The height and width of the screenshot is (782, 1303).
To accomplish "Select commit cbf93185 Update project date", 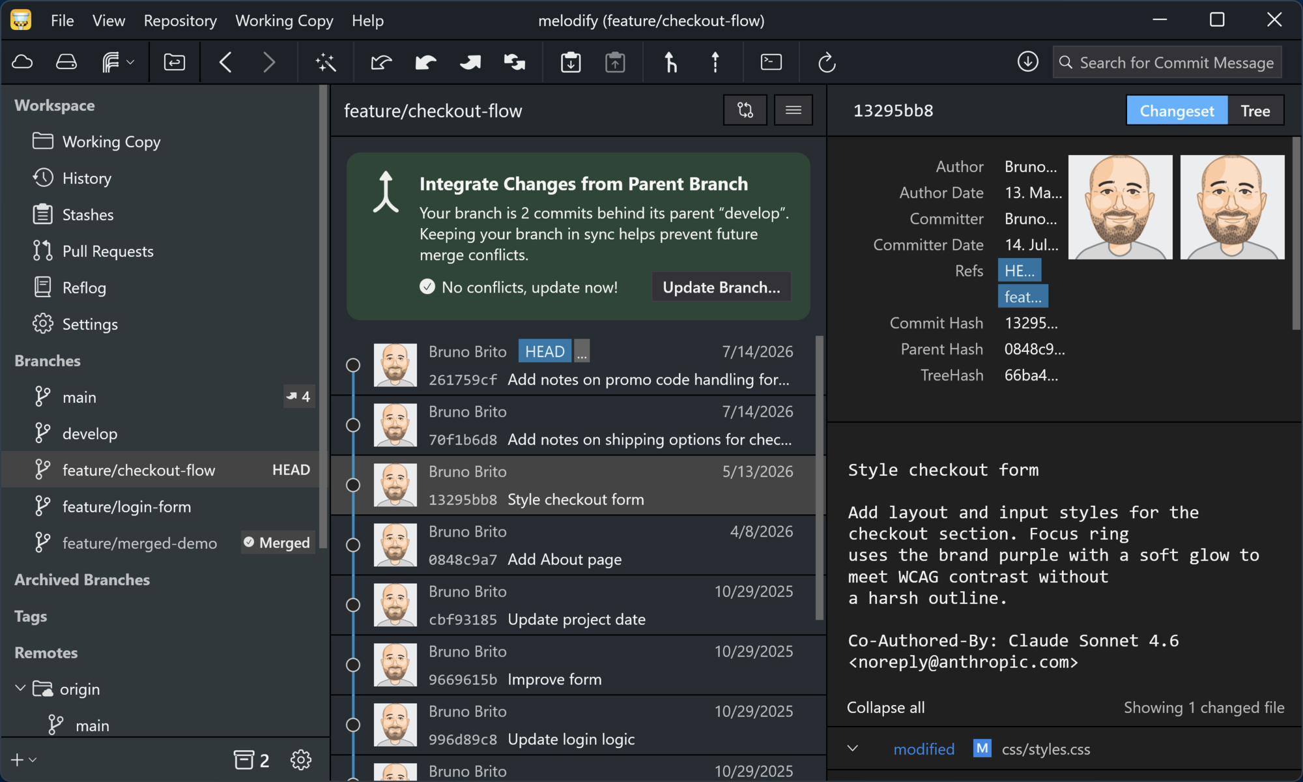I will [x=573, y=605].
